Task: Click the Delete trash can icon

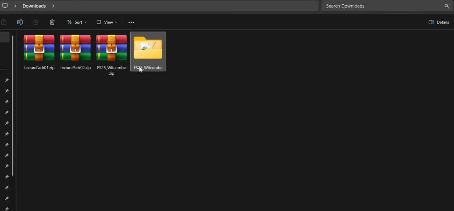Action: (x=52, y=22)
